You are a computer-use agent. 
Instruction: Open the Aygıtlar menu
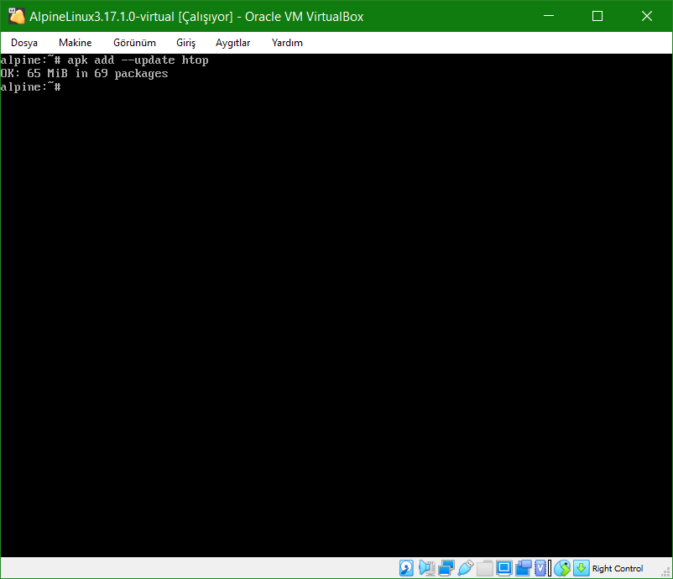(232, 43)
